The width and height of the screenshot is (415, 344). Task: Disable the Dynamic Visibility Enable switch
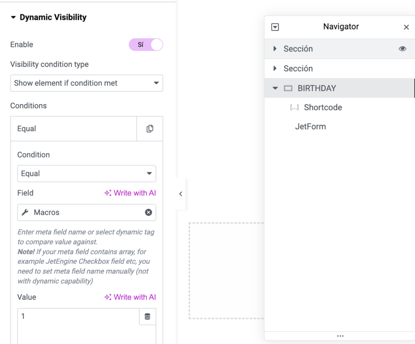[146, 45]
